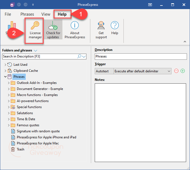Expand Document Generator - Example folder

point(9,89)
